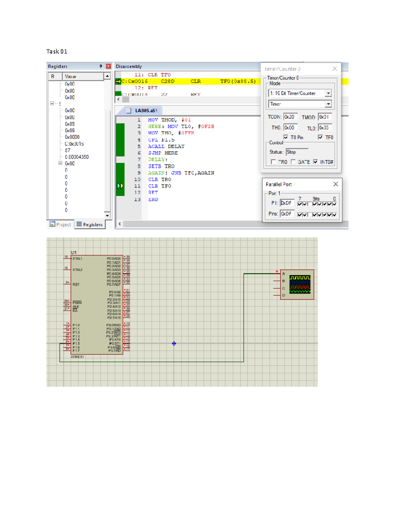Open the Timer selection dropdown
Viewport: 395px width, 512px height.
329,104
